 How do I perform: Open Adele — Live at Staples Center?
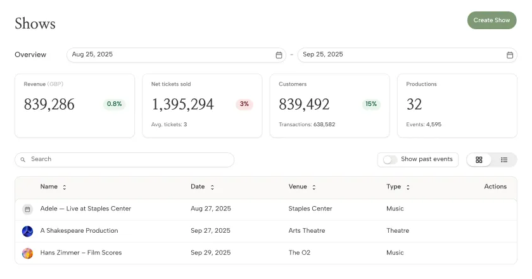[x=85, y=209]
